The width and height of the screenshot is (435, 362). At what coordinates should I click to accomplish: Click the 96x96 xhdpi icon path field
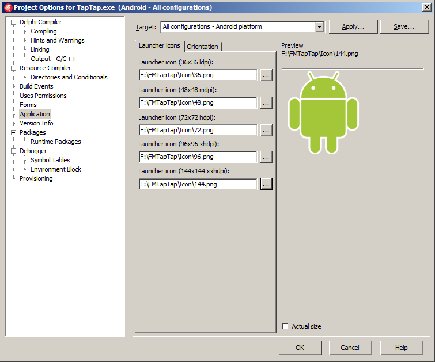(198, 157)
